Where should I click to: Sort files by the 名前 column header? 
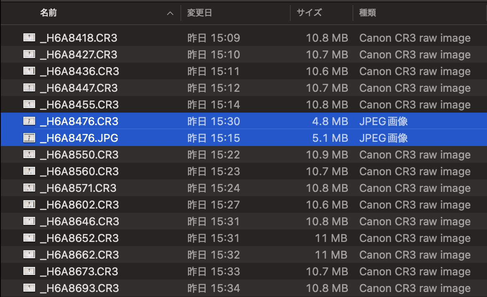click(48, 13)
